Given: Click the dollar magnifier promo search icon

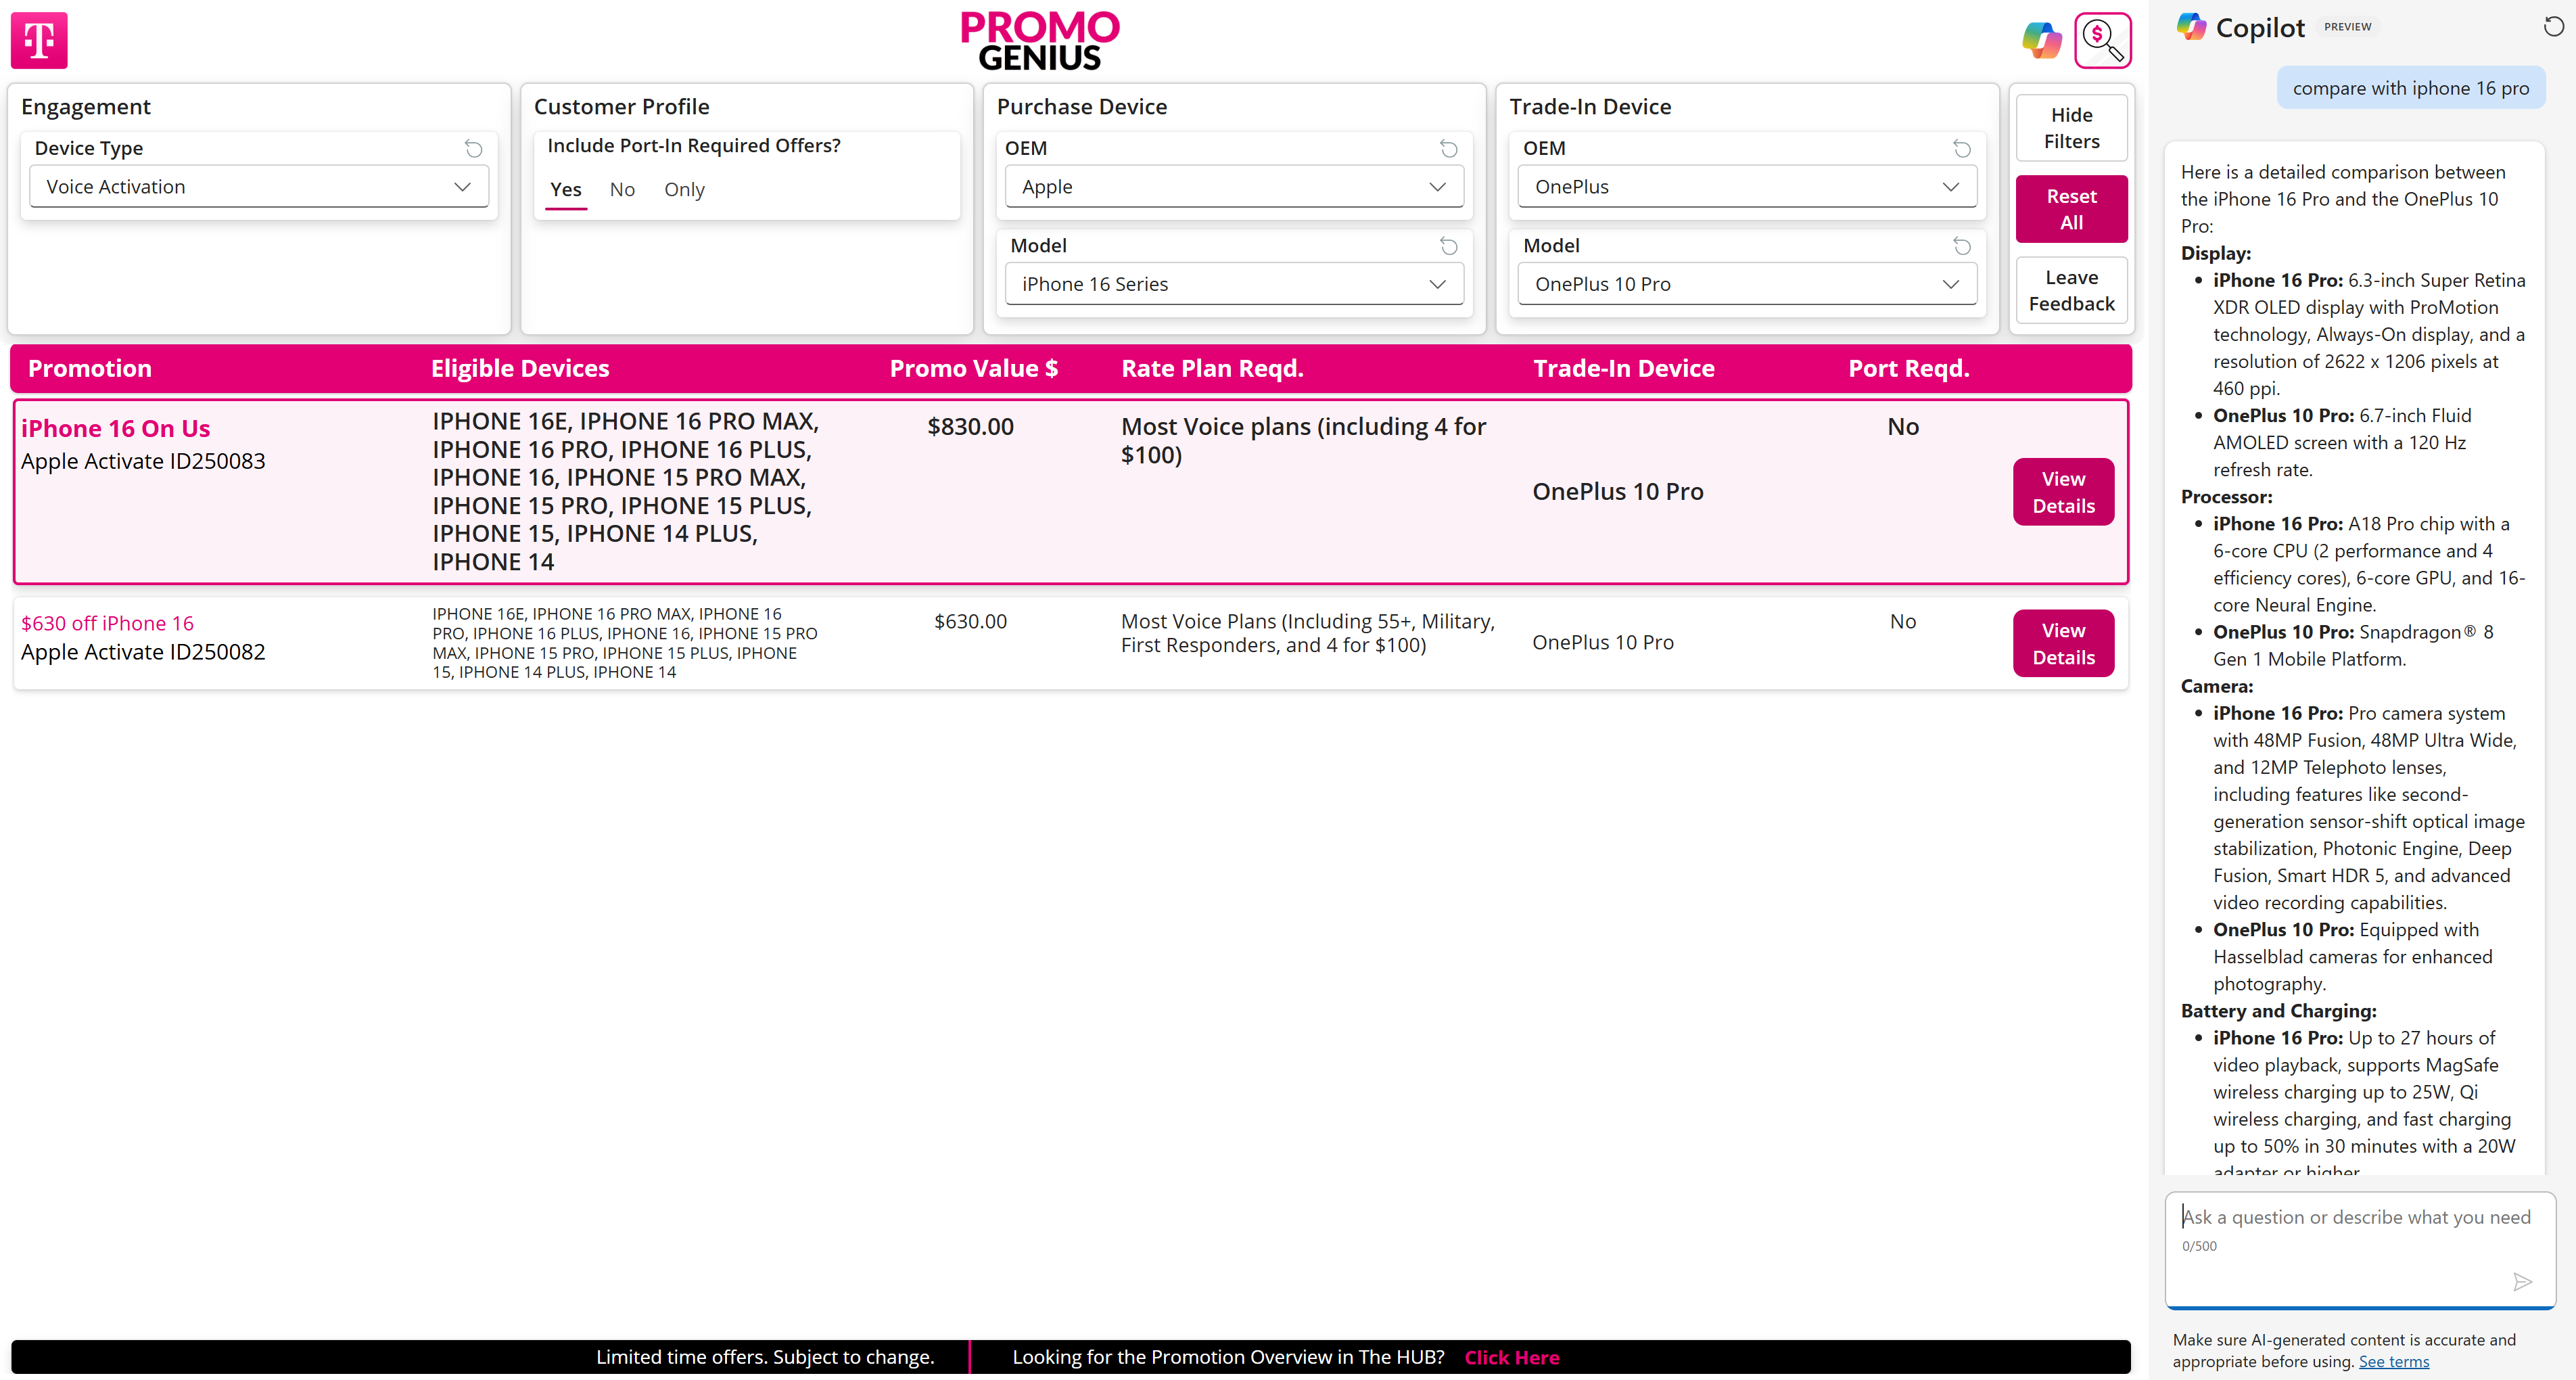Looking at the screenshot, I should point(2102,40).
